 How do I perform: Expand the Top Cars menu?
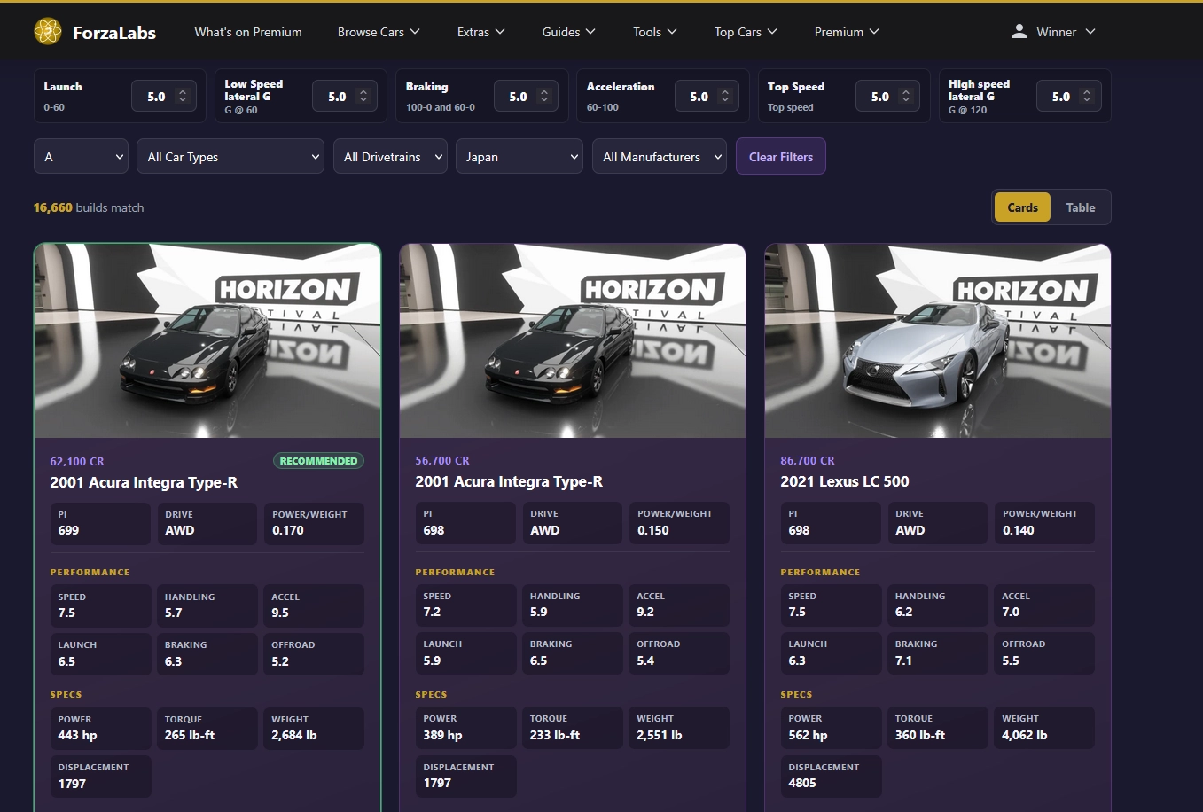[x=746, y=32]
